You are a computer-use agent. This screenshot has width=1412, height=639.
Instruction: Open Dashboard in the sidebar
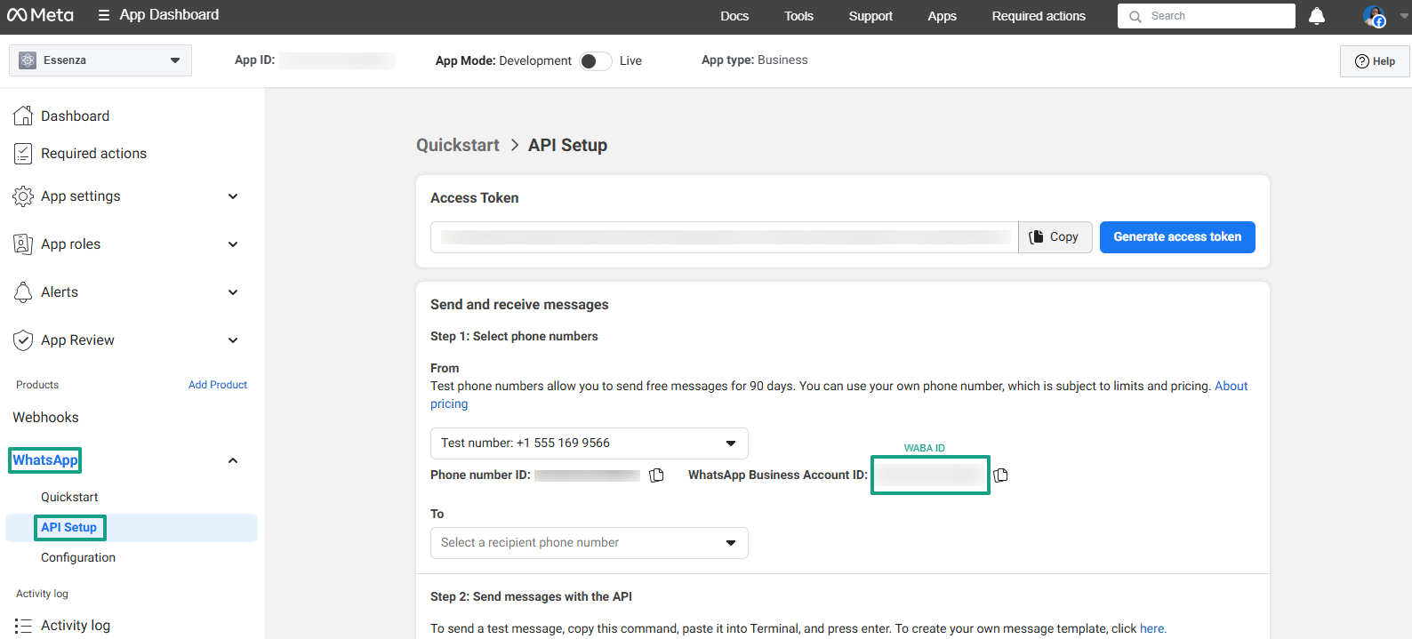(x=76, y=116)
